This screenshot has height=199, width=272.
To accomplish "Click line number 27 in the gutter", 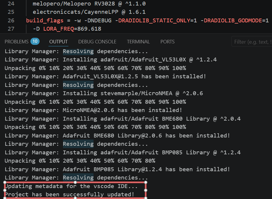I will coord(10,28).
